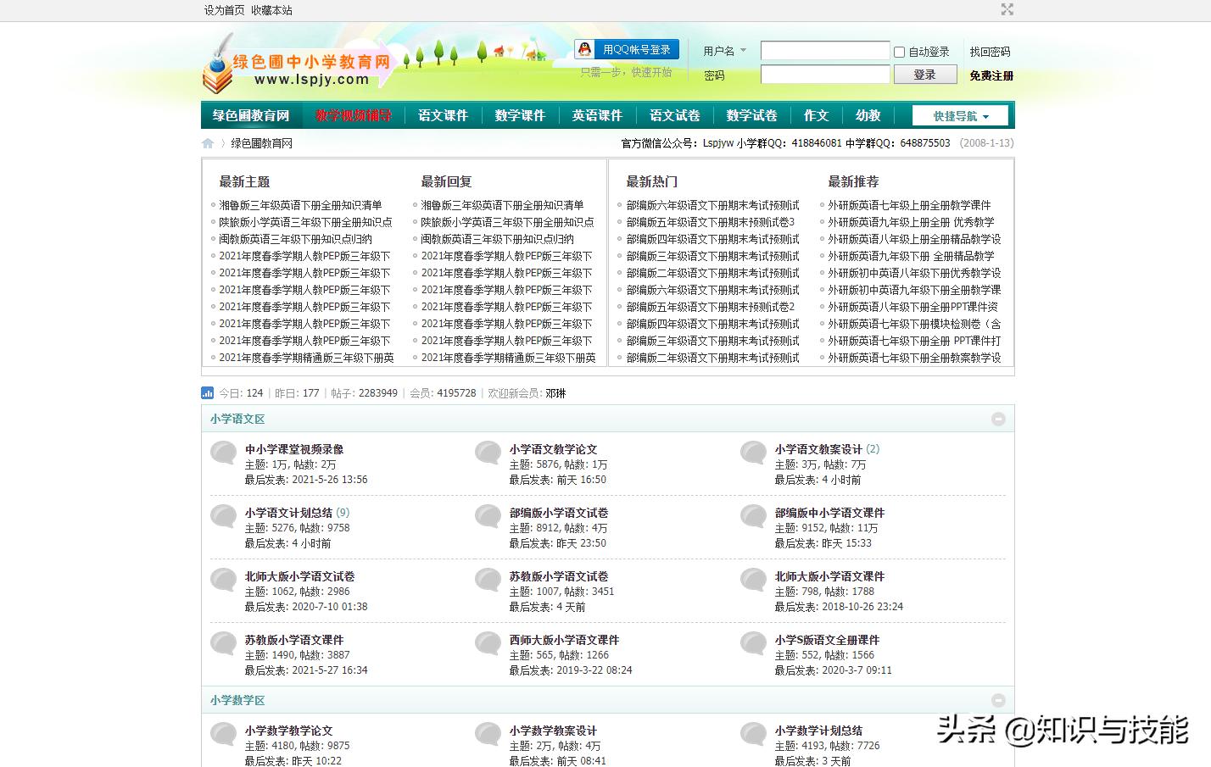The width and height of the screenshot is (1211, 767).
Task: Collapse the 小学数学区 section
Action: 998,700
